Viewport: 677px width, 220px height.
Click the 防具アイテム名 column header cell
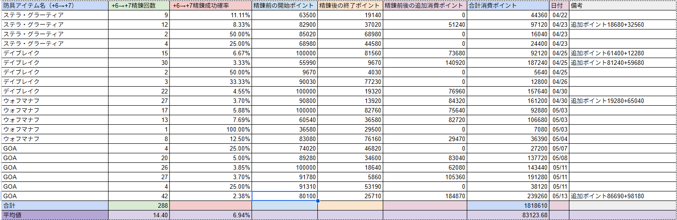(x=54, y=6)
